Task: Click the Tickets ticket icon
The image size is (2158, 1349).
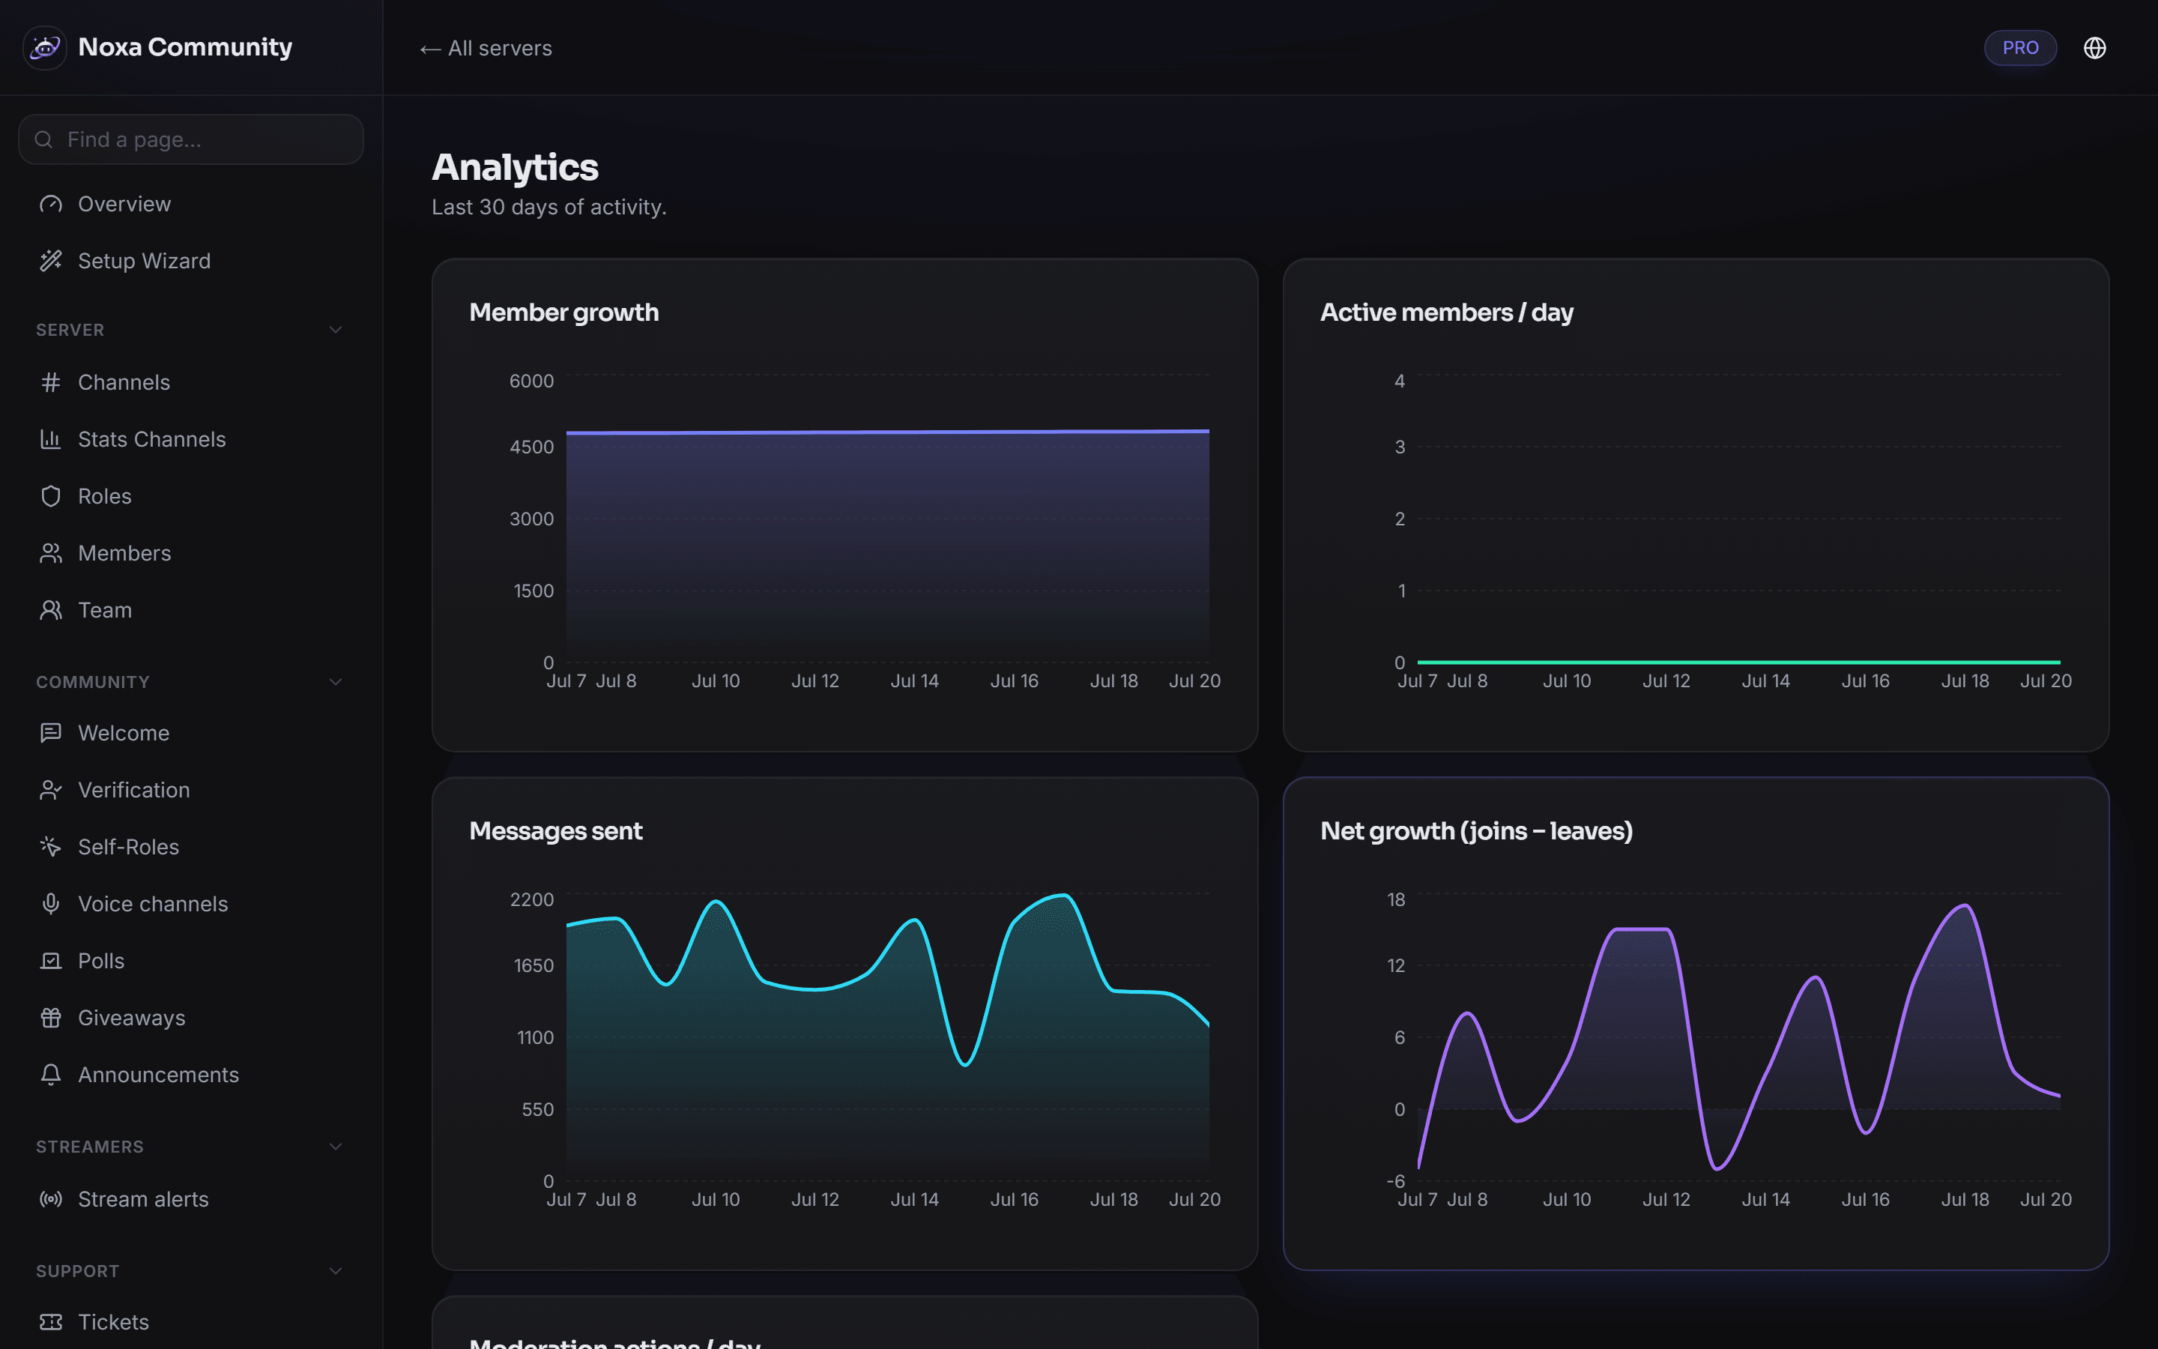Action: 51,1323
